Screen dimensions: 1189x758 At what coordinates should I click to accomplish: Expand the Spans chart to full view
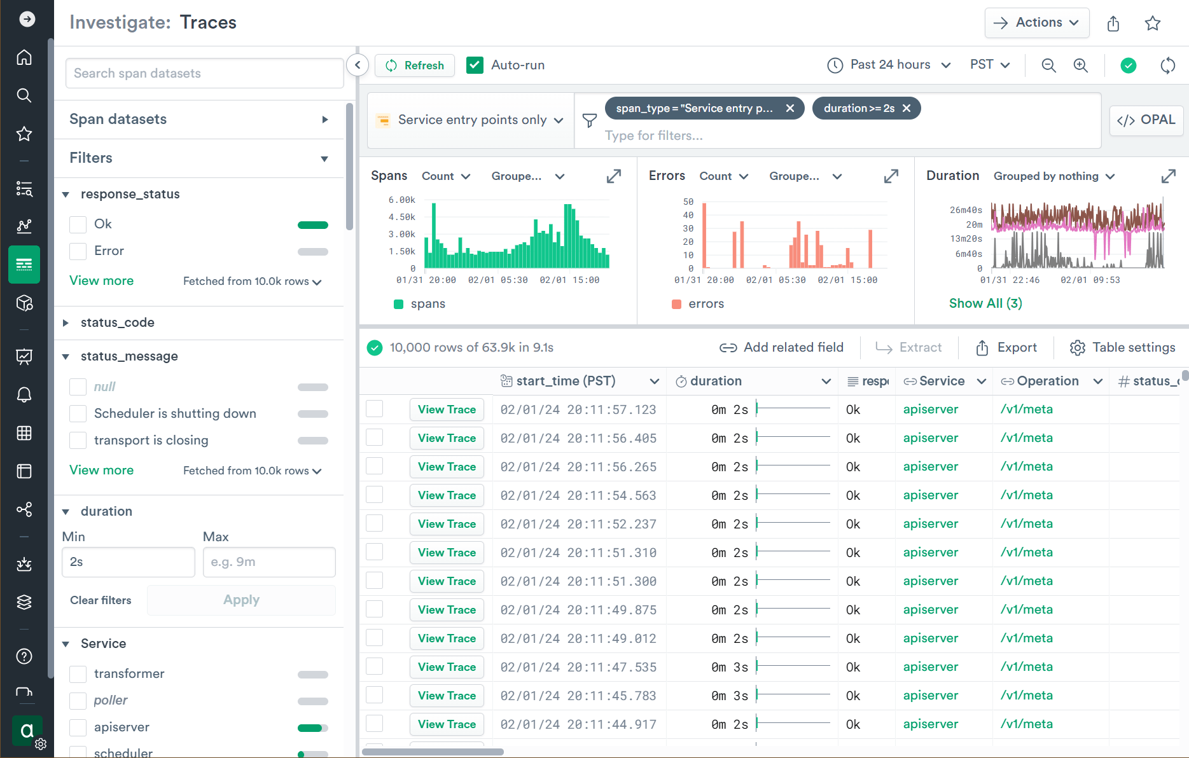point(613,176)
